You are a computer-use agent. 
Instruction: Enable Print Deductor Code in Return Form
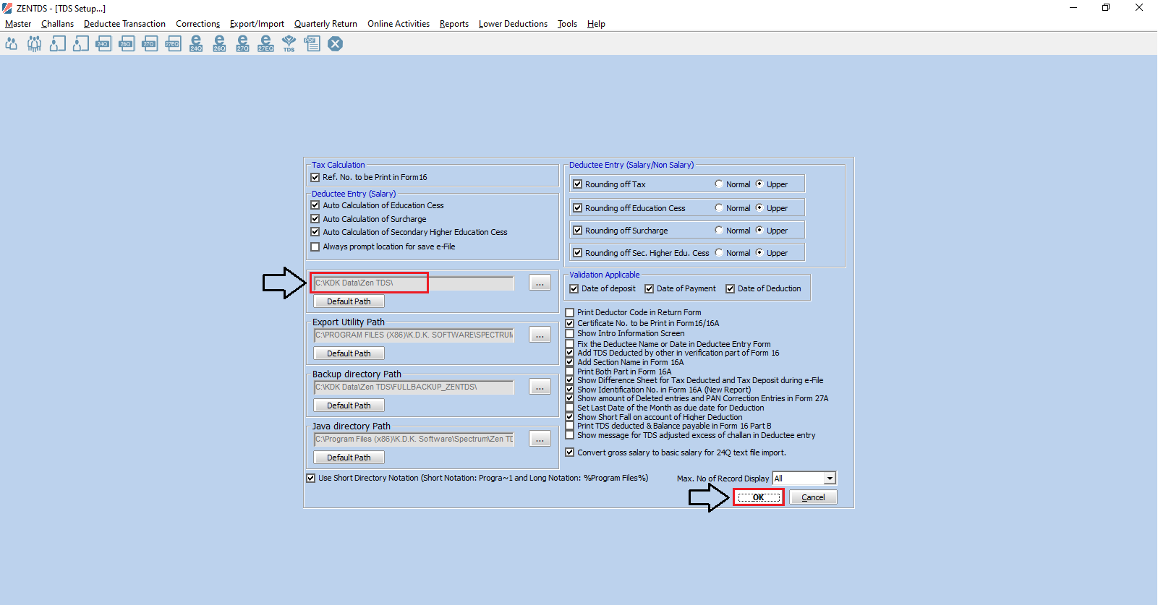click(569, 313)
